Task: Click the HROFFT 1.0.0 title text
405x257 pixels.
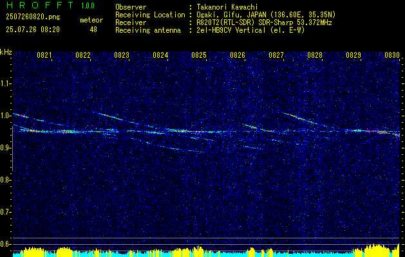Action: [50, 5]
